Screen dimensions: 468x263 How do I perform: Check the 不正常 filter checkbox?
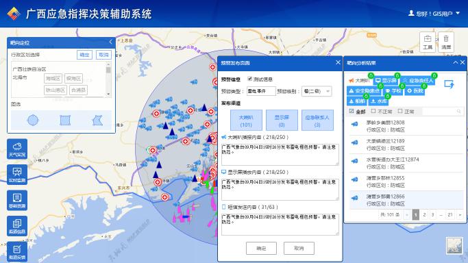click(x=373, y=111)
